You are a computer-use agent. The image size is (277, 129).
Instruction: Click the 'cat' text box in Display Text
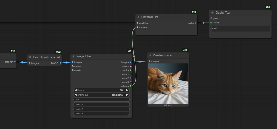[x=241, y=29]
